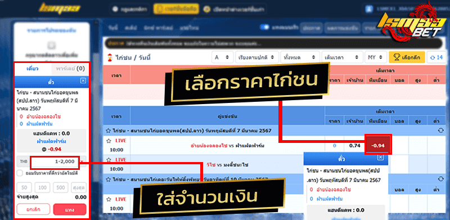Open the เรียงตามปกติ sort dropdown
The height and width of the screenshot is (220, 450).
point(256,57)
